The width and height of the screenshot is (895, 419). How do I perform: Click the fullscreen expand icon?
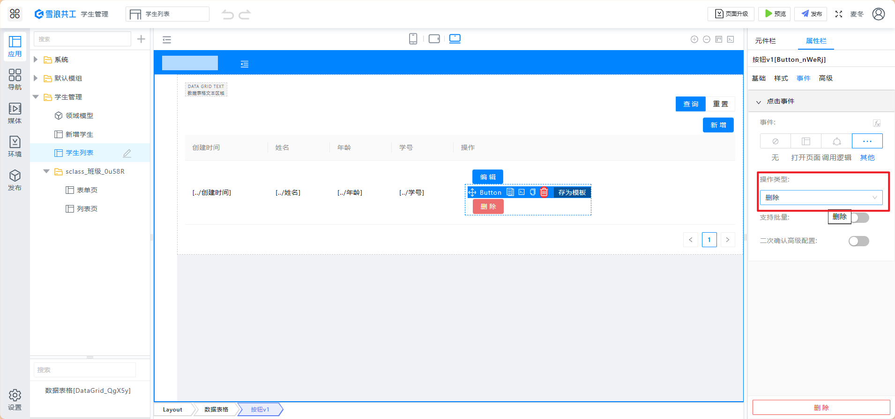click(839, 14)
